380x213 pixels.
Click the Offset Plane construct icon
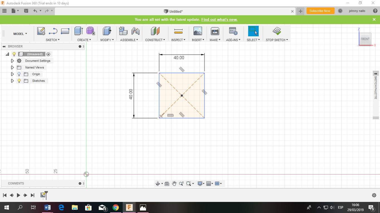click(155, 31)
